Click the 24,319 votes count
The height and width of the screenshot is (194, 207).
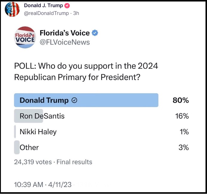tap(33, 162)
